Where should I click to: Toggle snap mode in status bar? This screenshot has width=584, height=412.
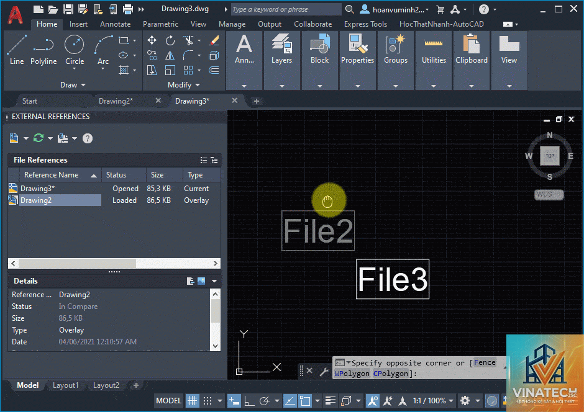[208, 401]
